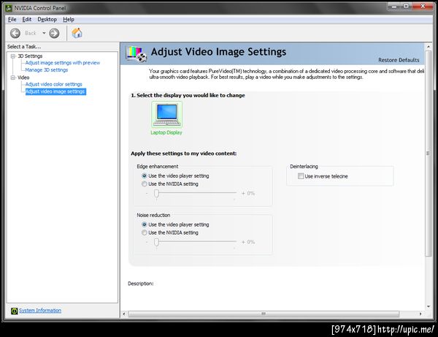This screenshot has height=337, width=438.
Task: Click the vertical scrollbar thumb
Action: coord(429,153)
